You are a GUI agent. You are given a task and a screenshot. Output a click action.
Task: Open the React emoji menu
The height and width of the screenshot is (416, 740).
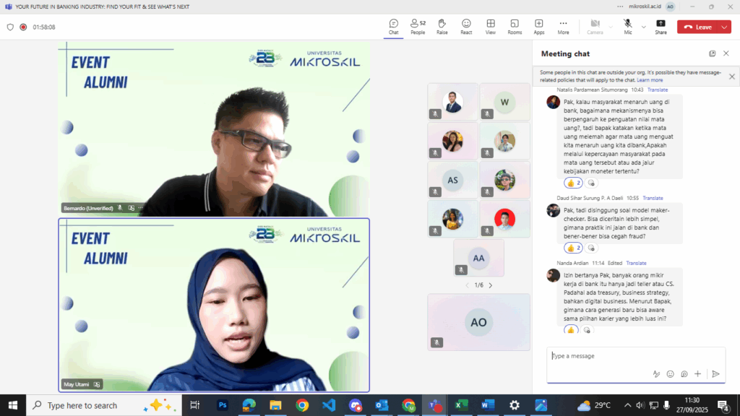tap(466, 27)
